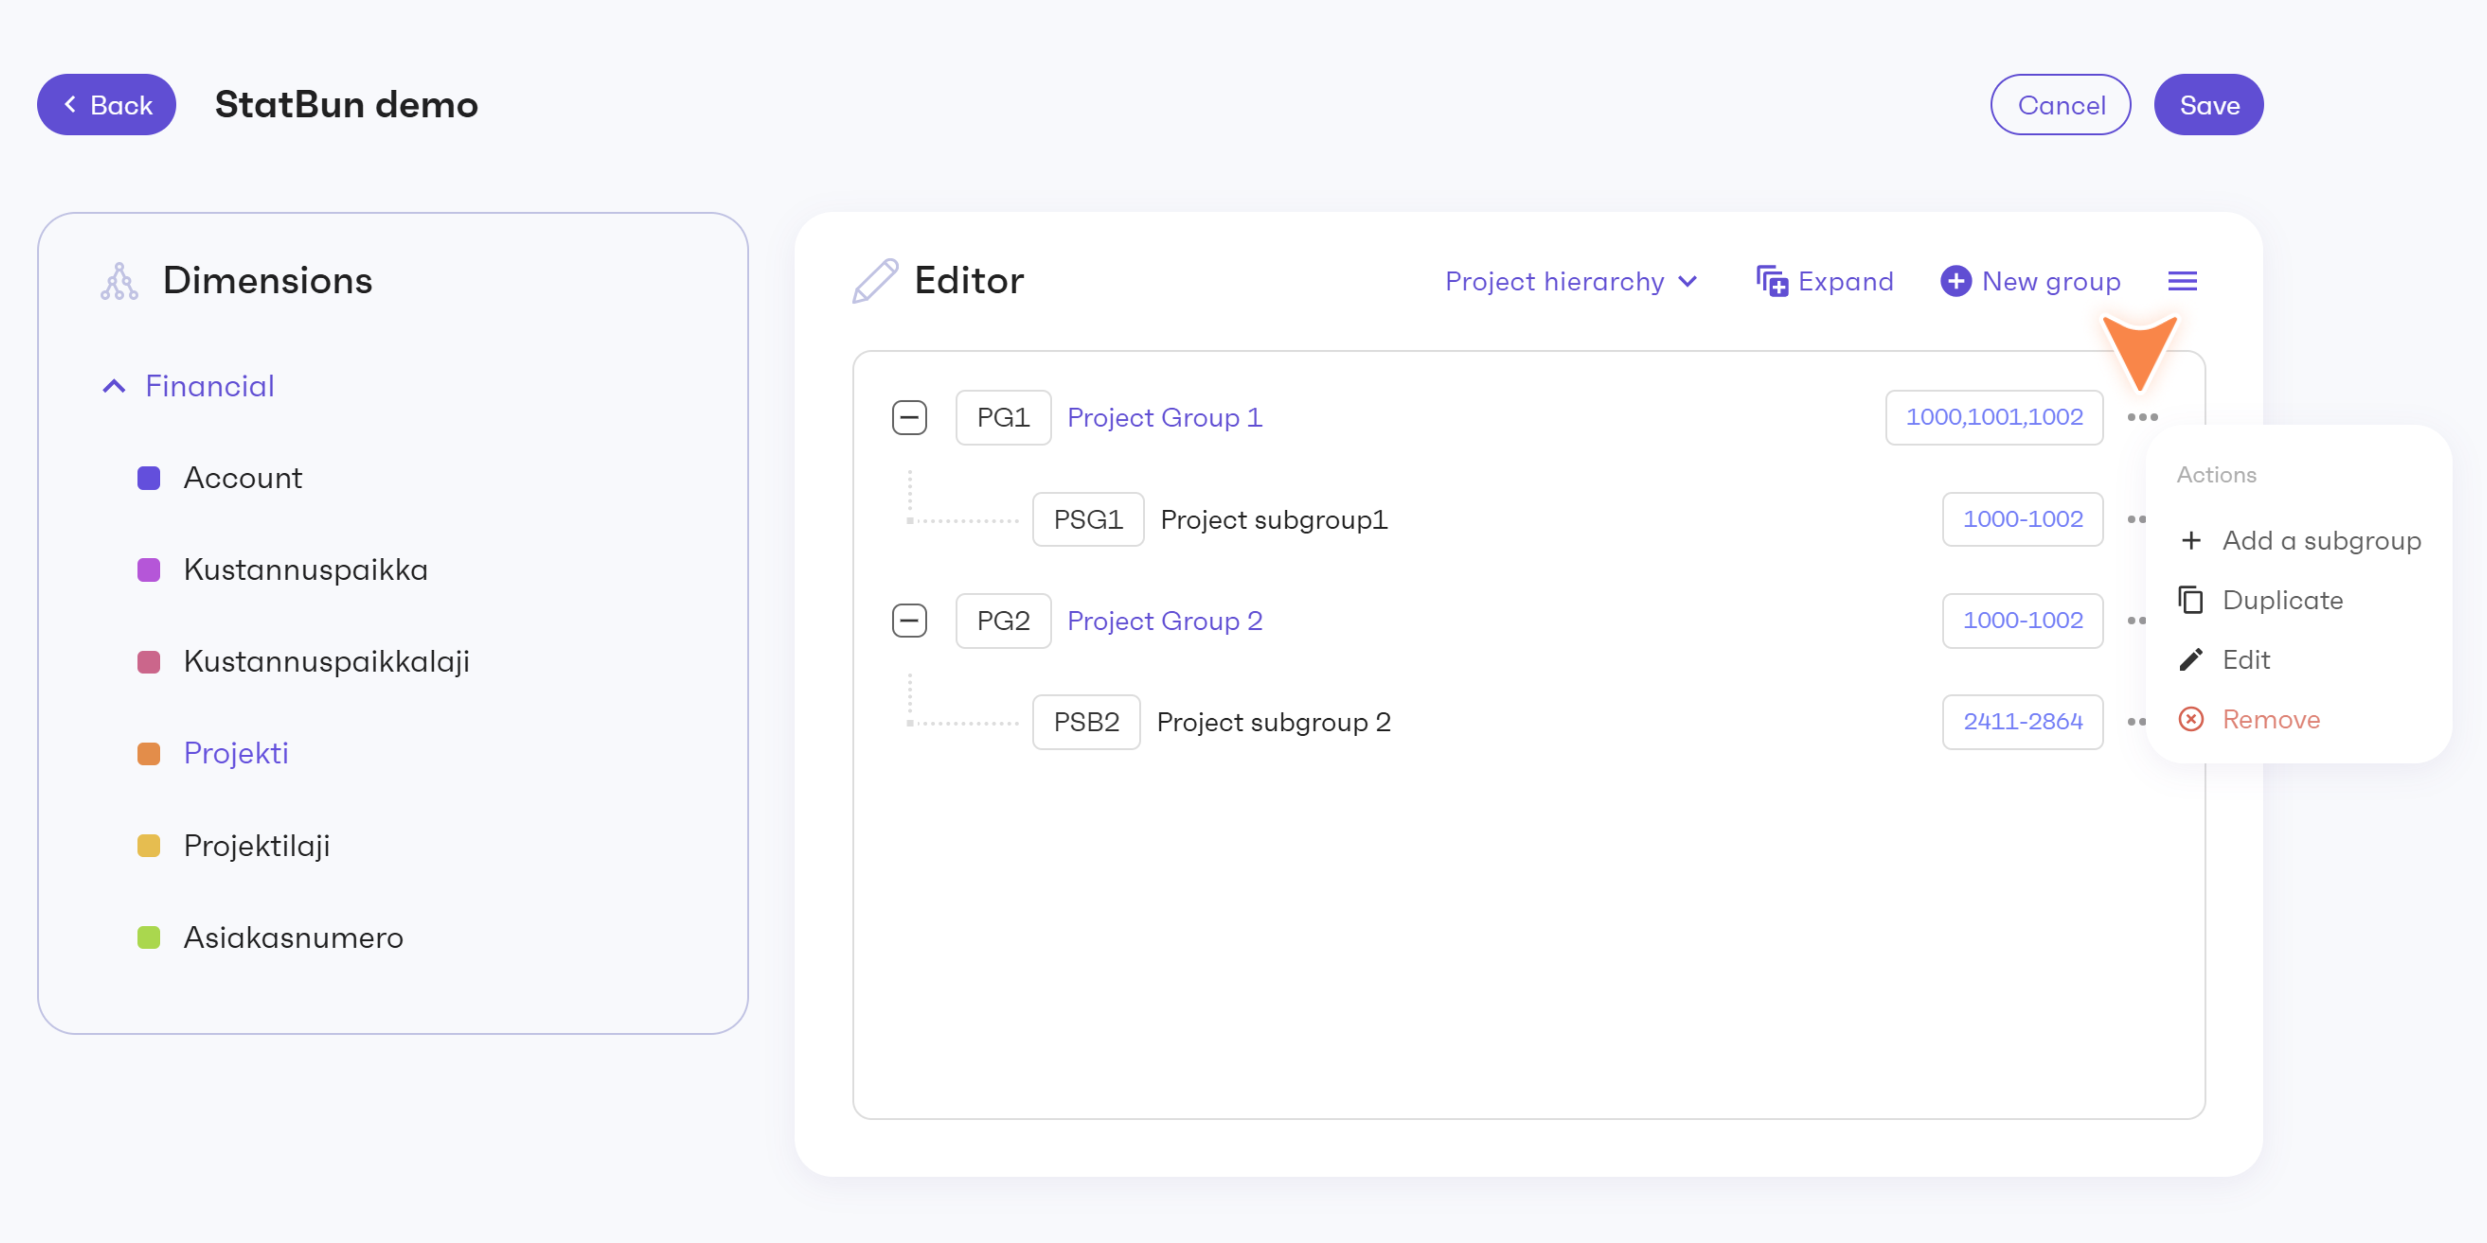The height and width of the screenshot is (1243, 2487).
Task: Click the Edit pencil icon in Actions
Action: [2191, 660]
